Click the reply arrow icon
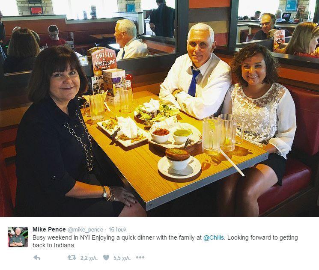The width and height of the screenshot is (319, 270). pyautogui.click(x=37, y=258)
